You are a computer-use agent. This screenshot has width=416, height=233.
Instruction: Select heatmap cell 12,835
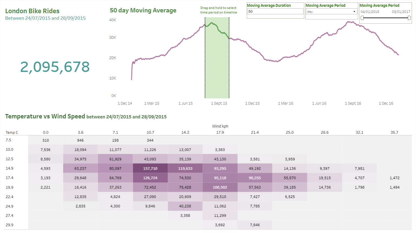tap(80, 197)
